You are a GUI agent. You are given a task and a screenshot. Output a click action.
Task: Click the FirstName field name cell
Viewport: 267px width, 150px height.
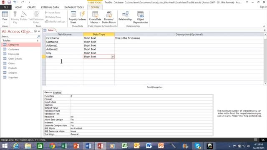pos(64,38)
